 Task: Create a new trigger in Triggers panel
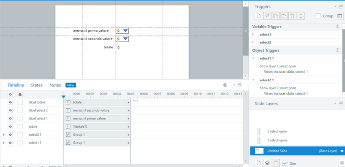pos(259,16)
